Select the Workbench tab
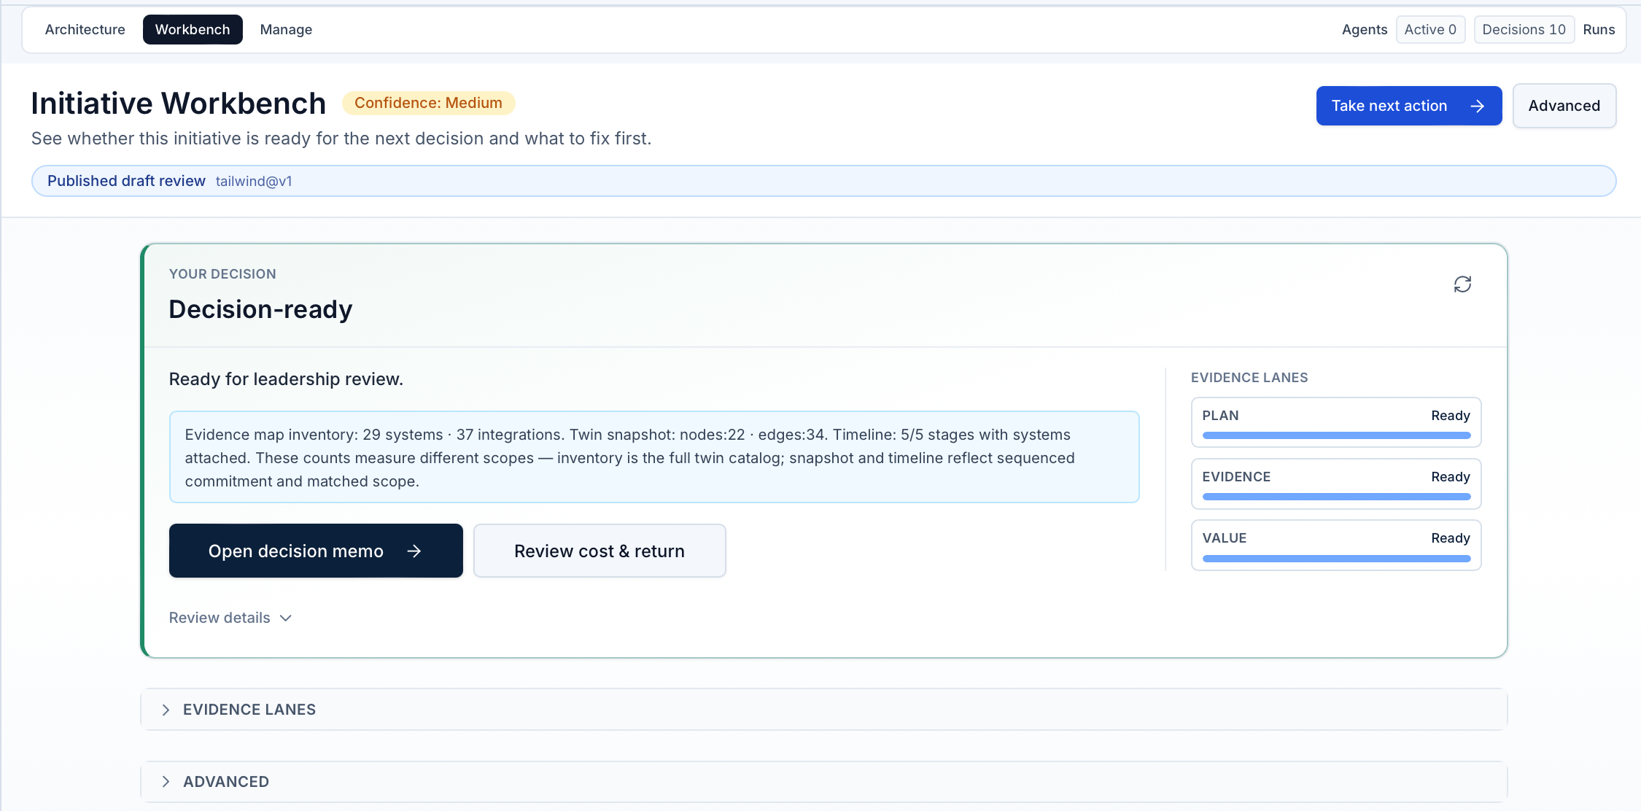The image size is (1641, 811). (193, 30)
